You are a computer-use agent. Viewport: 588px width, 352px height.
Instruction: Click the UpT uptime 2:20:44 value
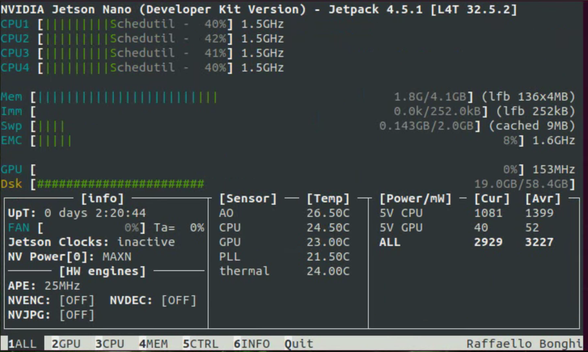120,213
